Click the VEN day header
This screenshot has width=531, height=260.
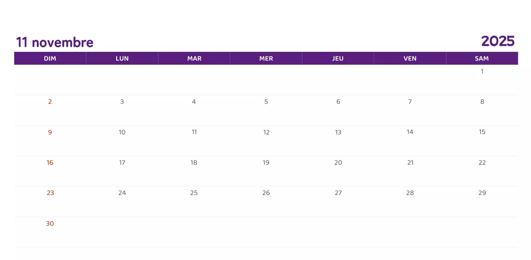(x=410, y=58)
